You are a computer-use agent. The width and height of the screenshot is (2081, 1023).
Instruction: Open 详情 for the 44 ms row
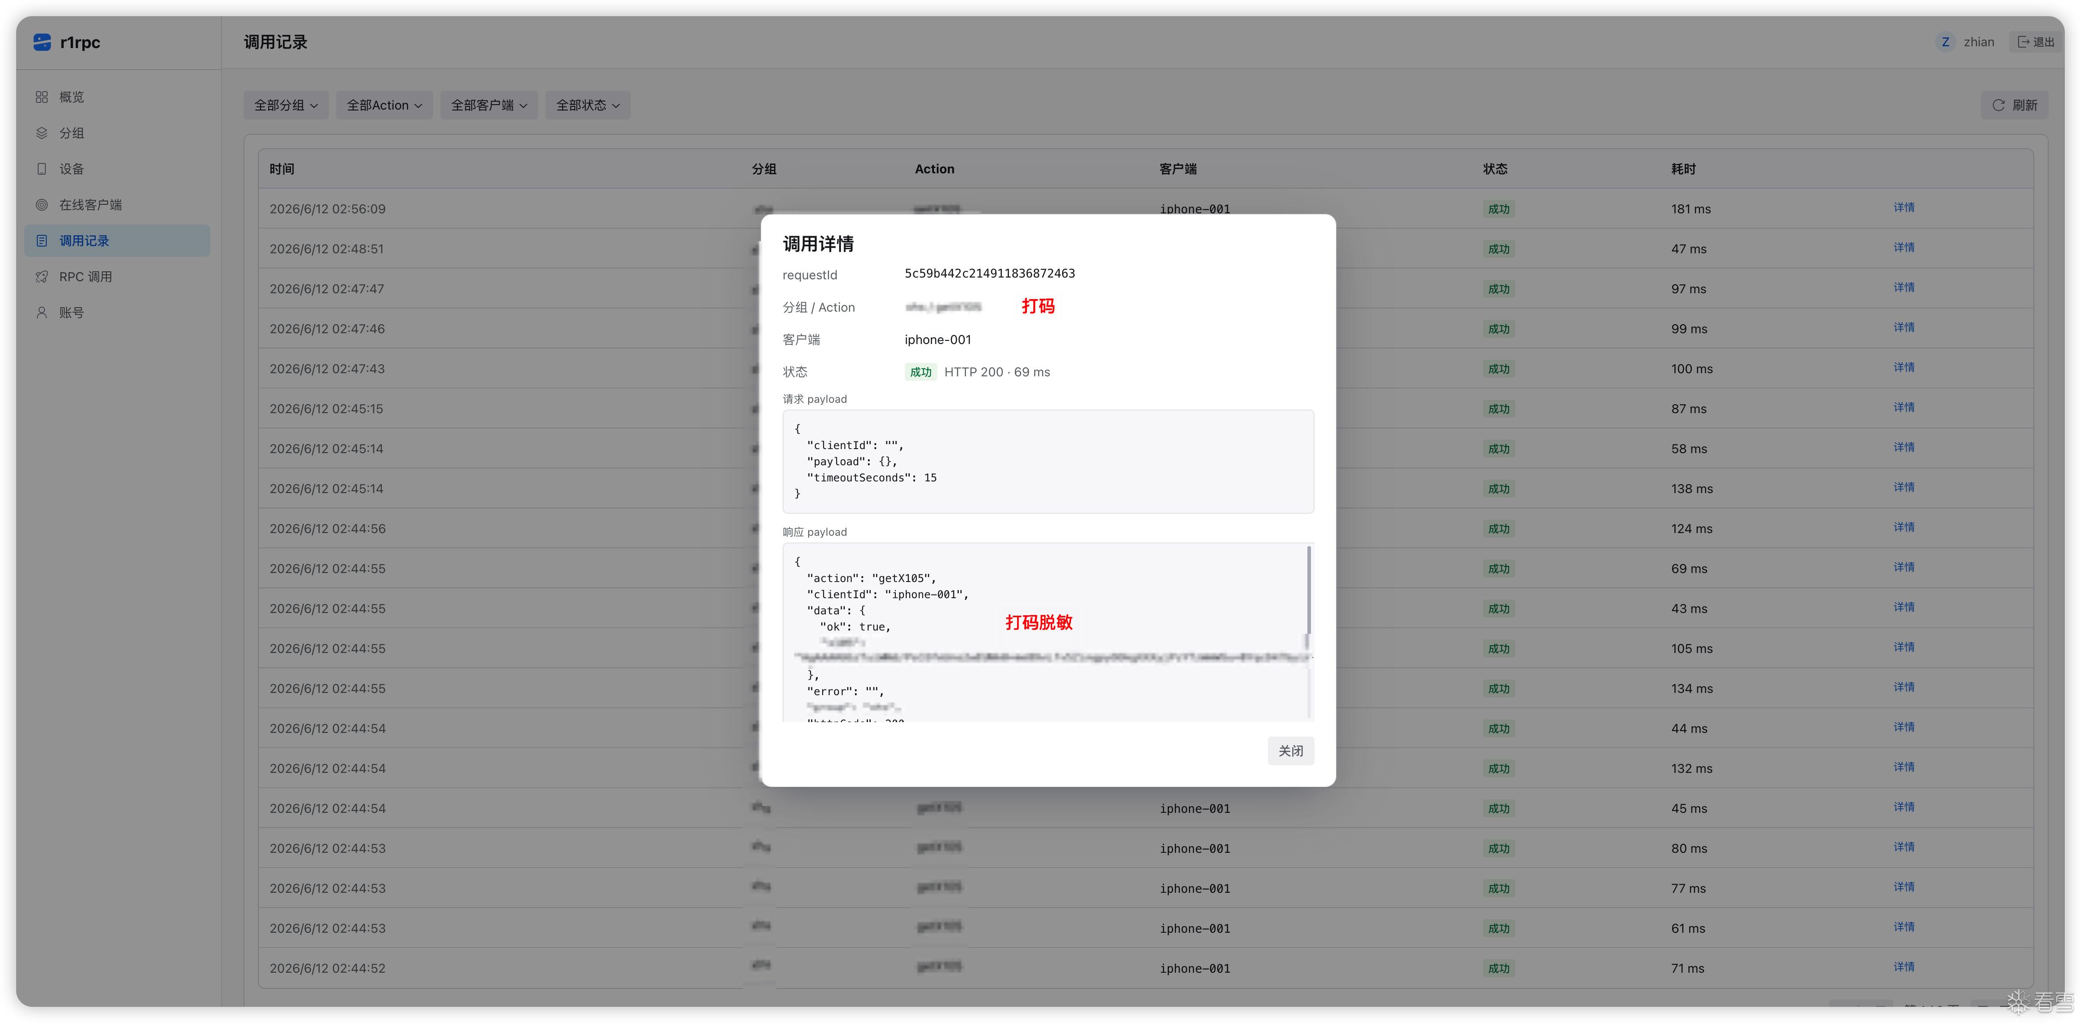click(1904, 727)
